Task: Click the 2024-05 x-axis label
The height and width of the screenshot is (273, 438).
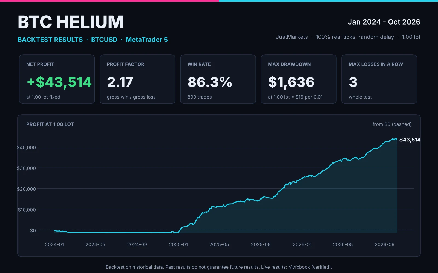Action: click(95, 244)
